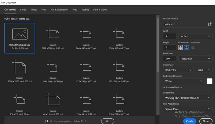Screen dimensions: 215x124
Task: Open the Color Profile dropdown
Action: click(x=188, y=98)
